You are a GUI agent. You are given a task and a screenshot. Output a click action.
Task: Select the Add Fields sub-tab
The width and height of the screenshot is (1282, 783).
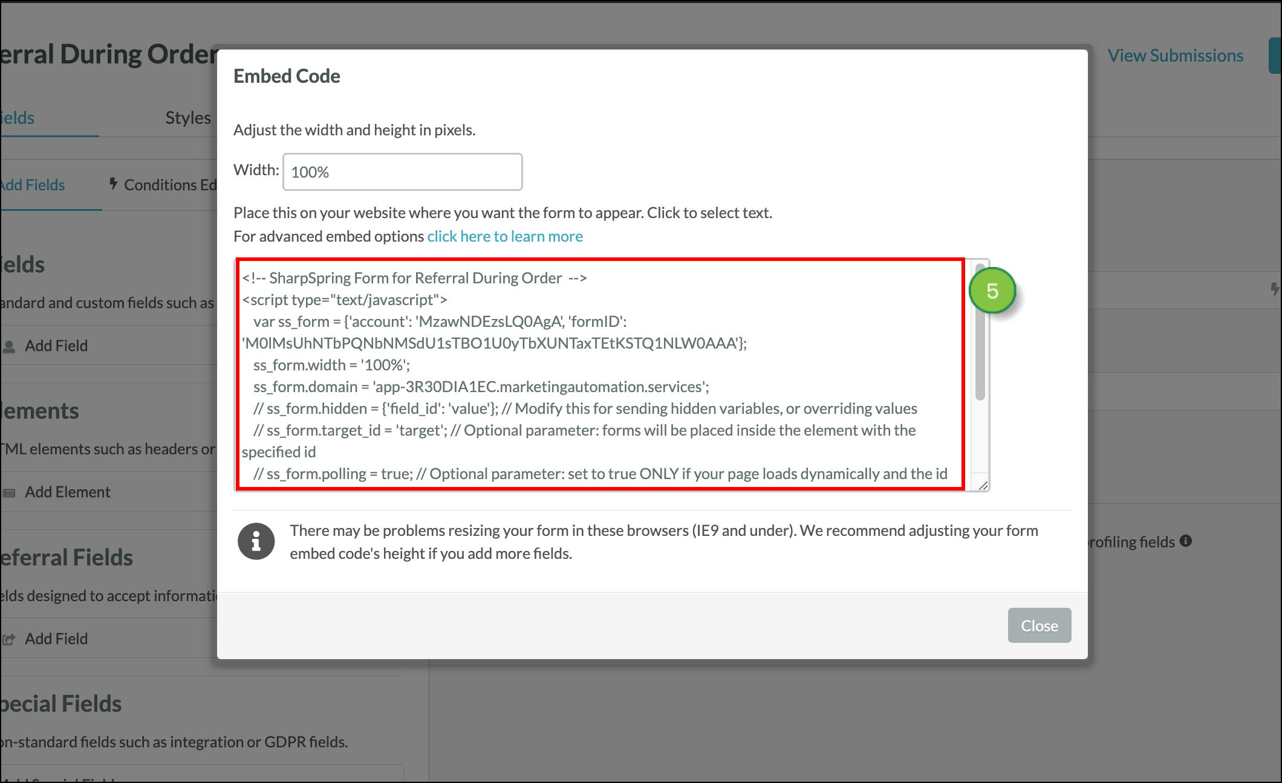(32, 185)
